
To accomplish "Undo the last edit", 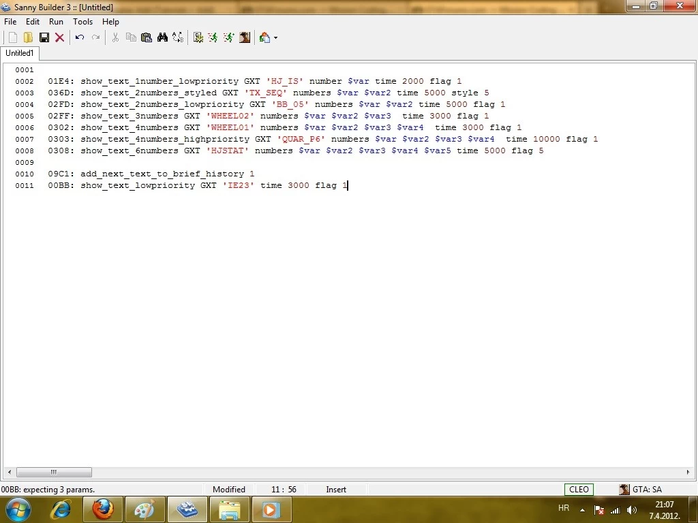I will [80, 37].
